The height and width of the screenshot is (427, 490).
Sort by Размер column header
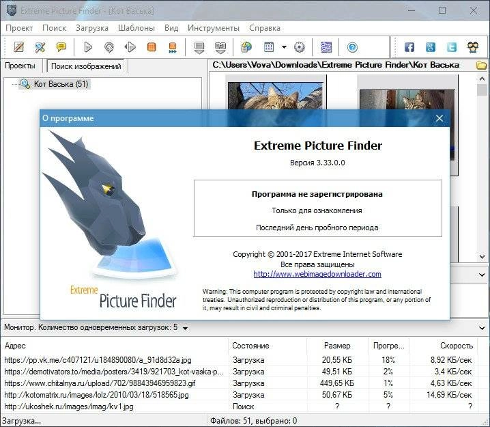338,346
